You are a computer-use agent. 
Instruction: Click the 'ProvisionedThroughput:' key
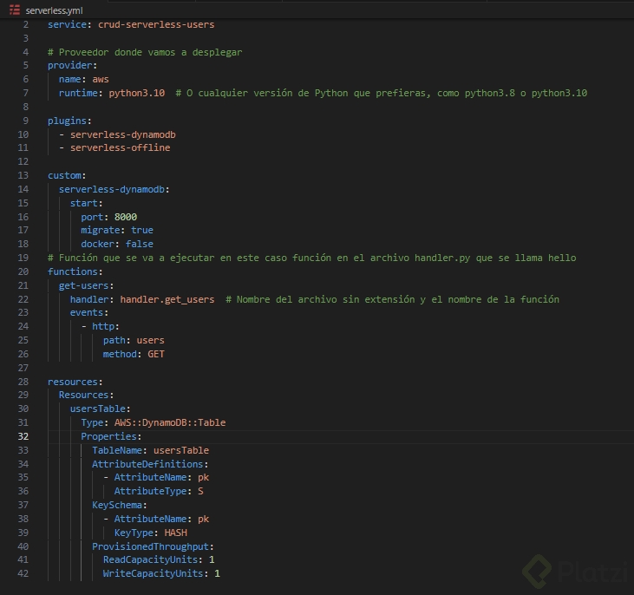(153, 546)
